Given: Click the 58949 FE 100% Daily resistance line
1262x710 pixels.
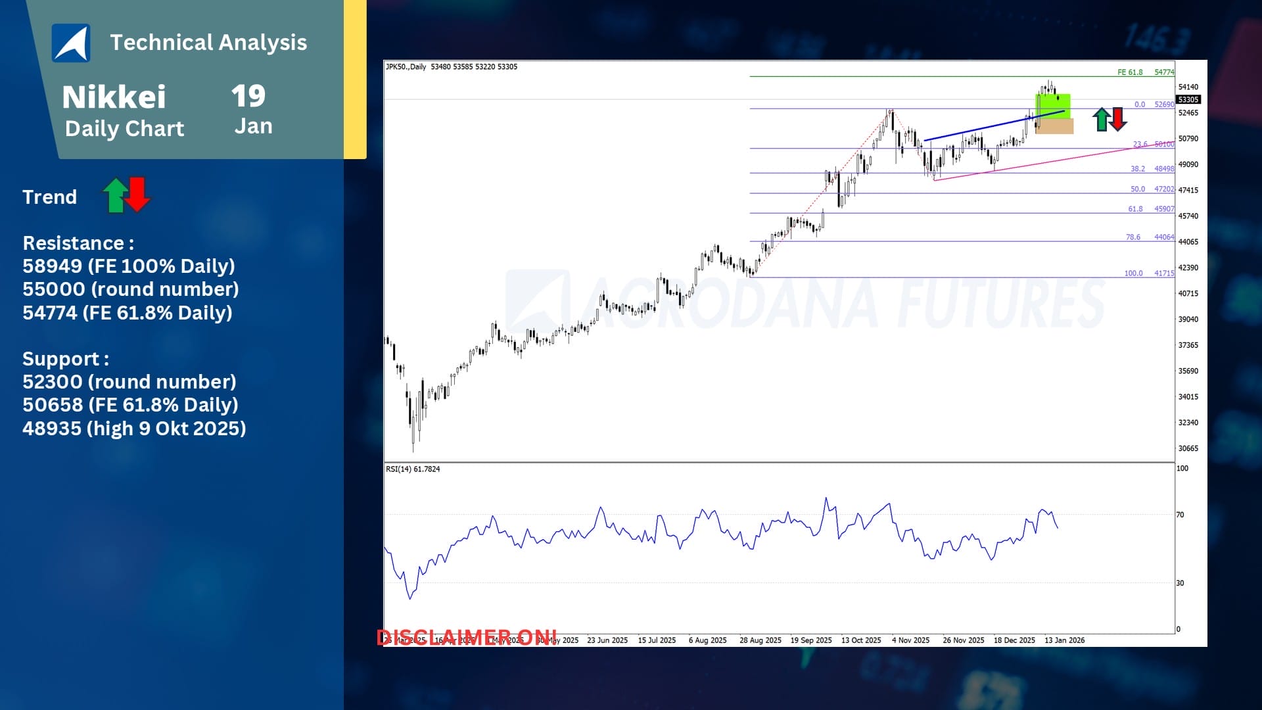Looking at the screenshot, I should 129,266.
